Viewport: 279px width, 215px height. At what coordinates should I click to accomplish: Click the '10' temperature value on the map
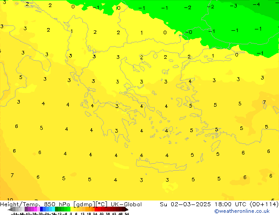(x=10, y=199)
